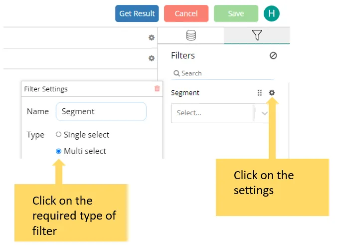Save the current changes
The image size is (342, 245).
(x=236, y=13)
